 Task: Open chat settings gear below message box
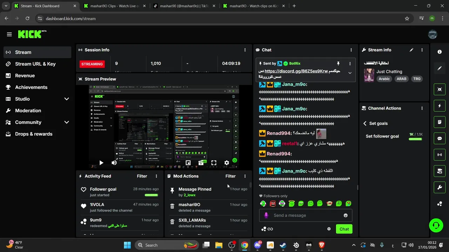click(329, 229)
